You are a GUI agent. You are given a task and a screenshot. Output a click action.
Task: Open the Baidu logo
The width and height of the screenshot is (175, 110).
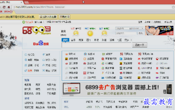pos(41,43)
